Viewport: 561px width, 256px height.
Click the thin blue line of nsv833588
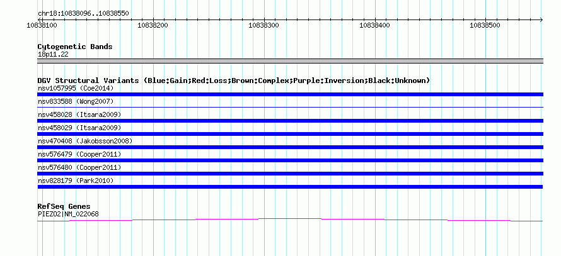[290, 107]
